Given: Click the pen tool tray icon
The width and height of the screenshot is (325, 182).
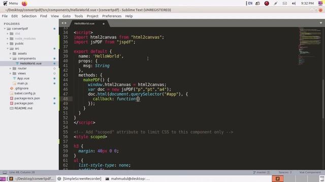Looking at the screenshot, I should coord(275,4).
